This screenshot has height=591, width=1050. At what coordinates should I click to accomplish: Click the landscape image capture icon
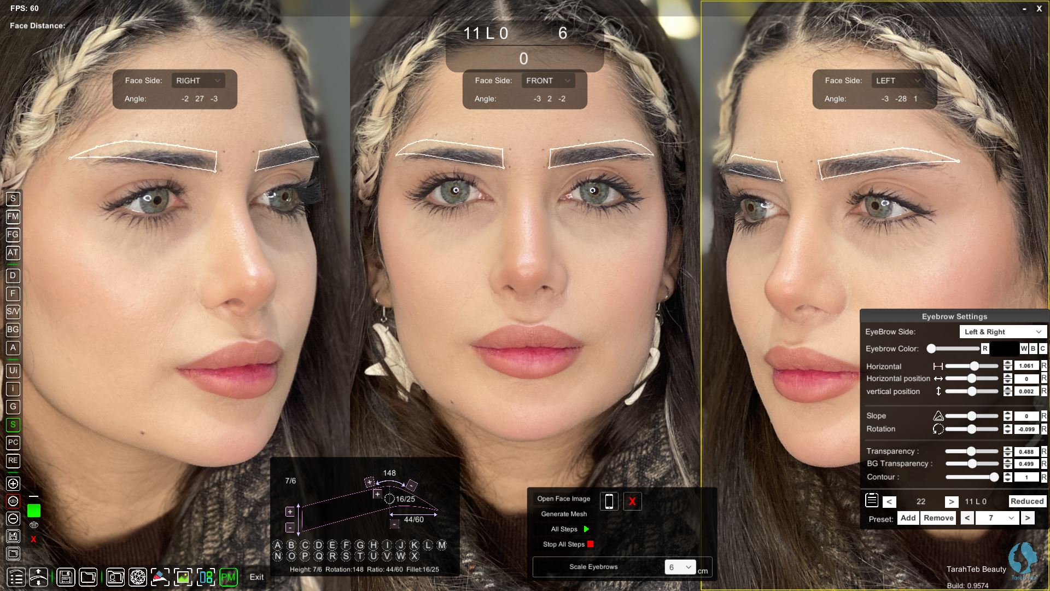coord(183,577)
